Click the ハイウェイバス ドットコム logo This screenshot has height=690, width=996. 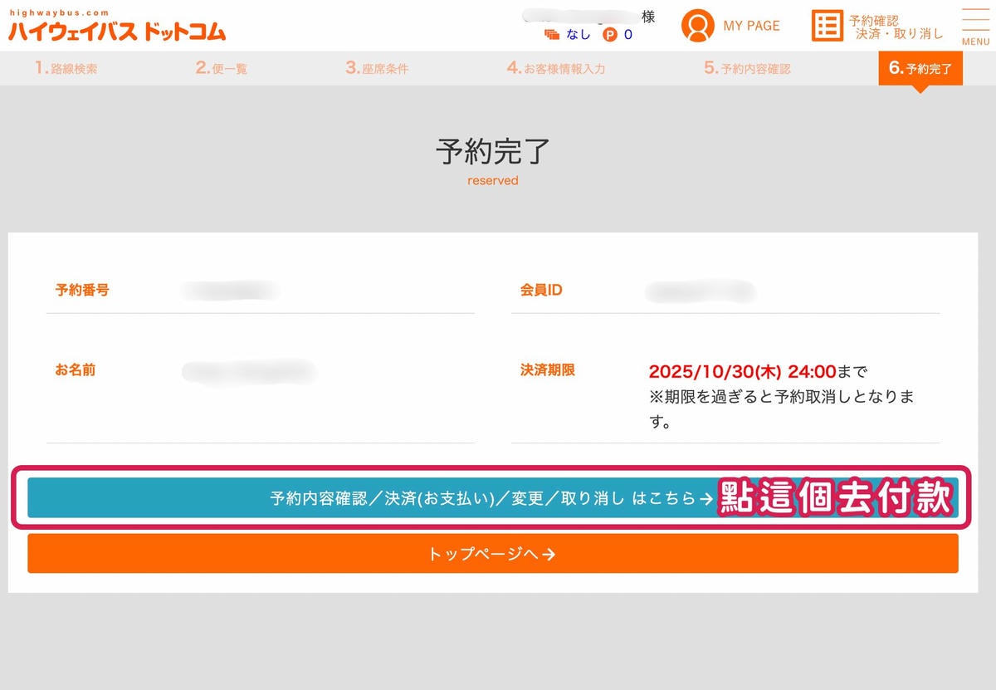[117, 26]
